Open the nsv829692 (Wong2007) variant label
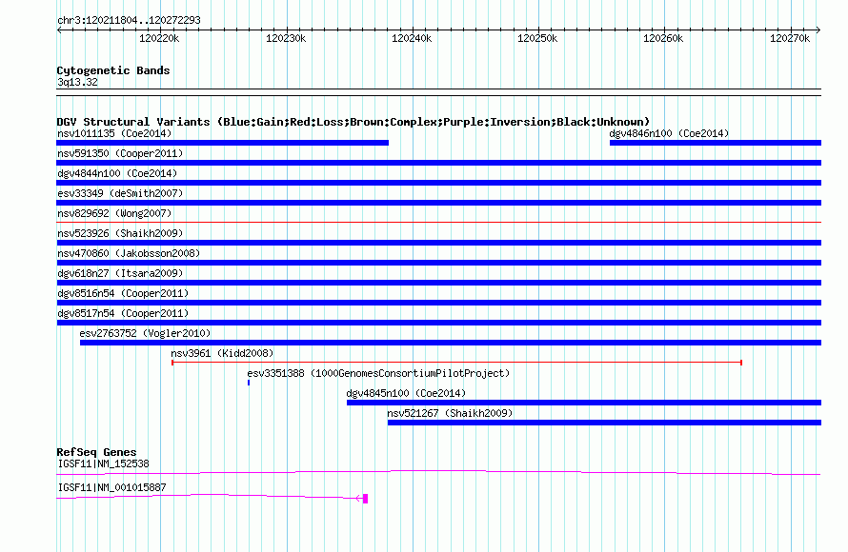The image size is (848, 552). pyautogui.click(x=114, y=213)
